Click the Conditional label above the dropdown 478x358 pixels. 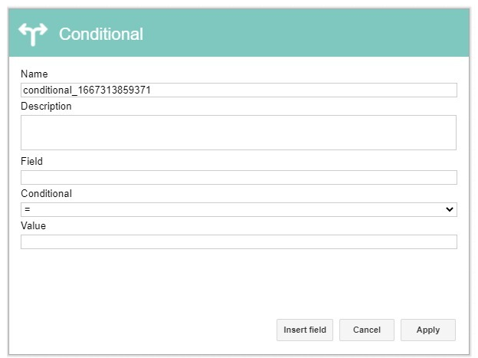tap(46, 193)
